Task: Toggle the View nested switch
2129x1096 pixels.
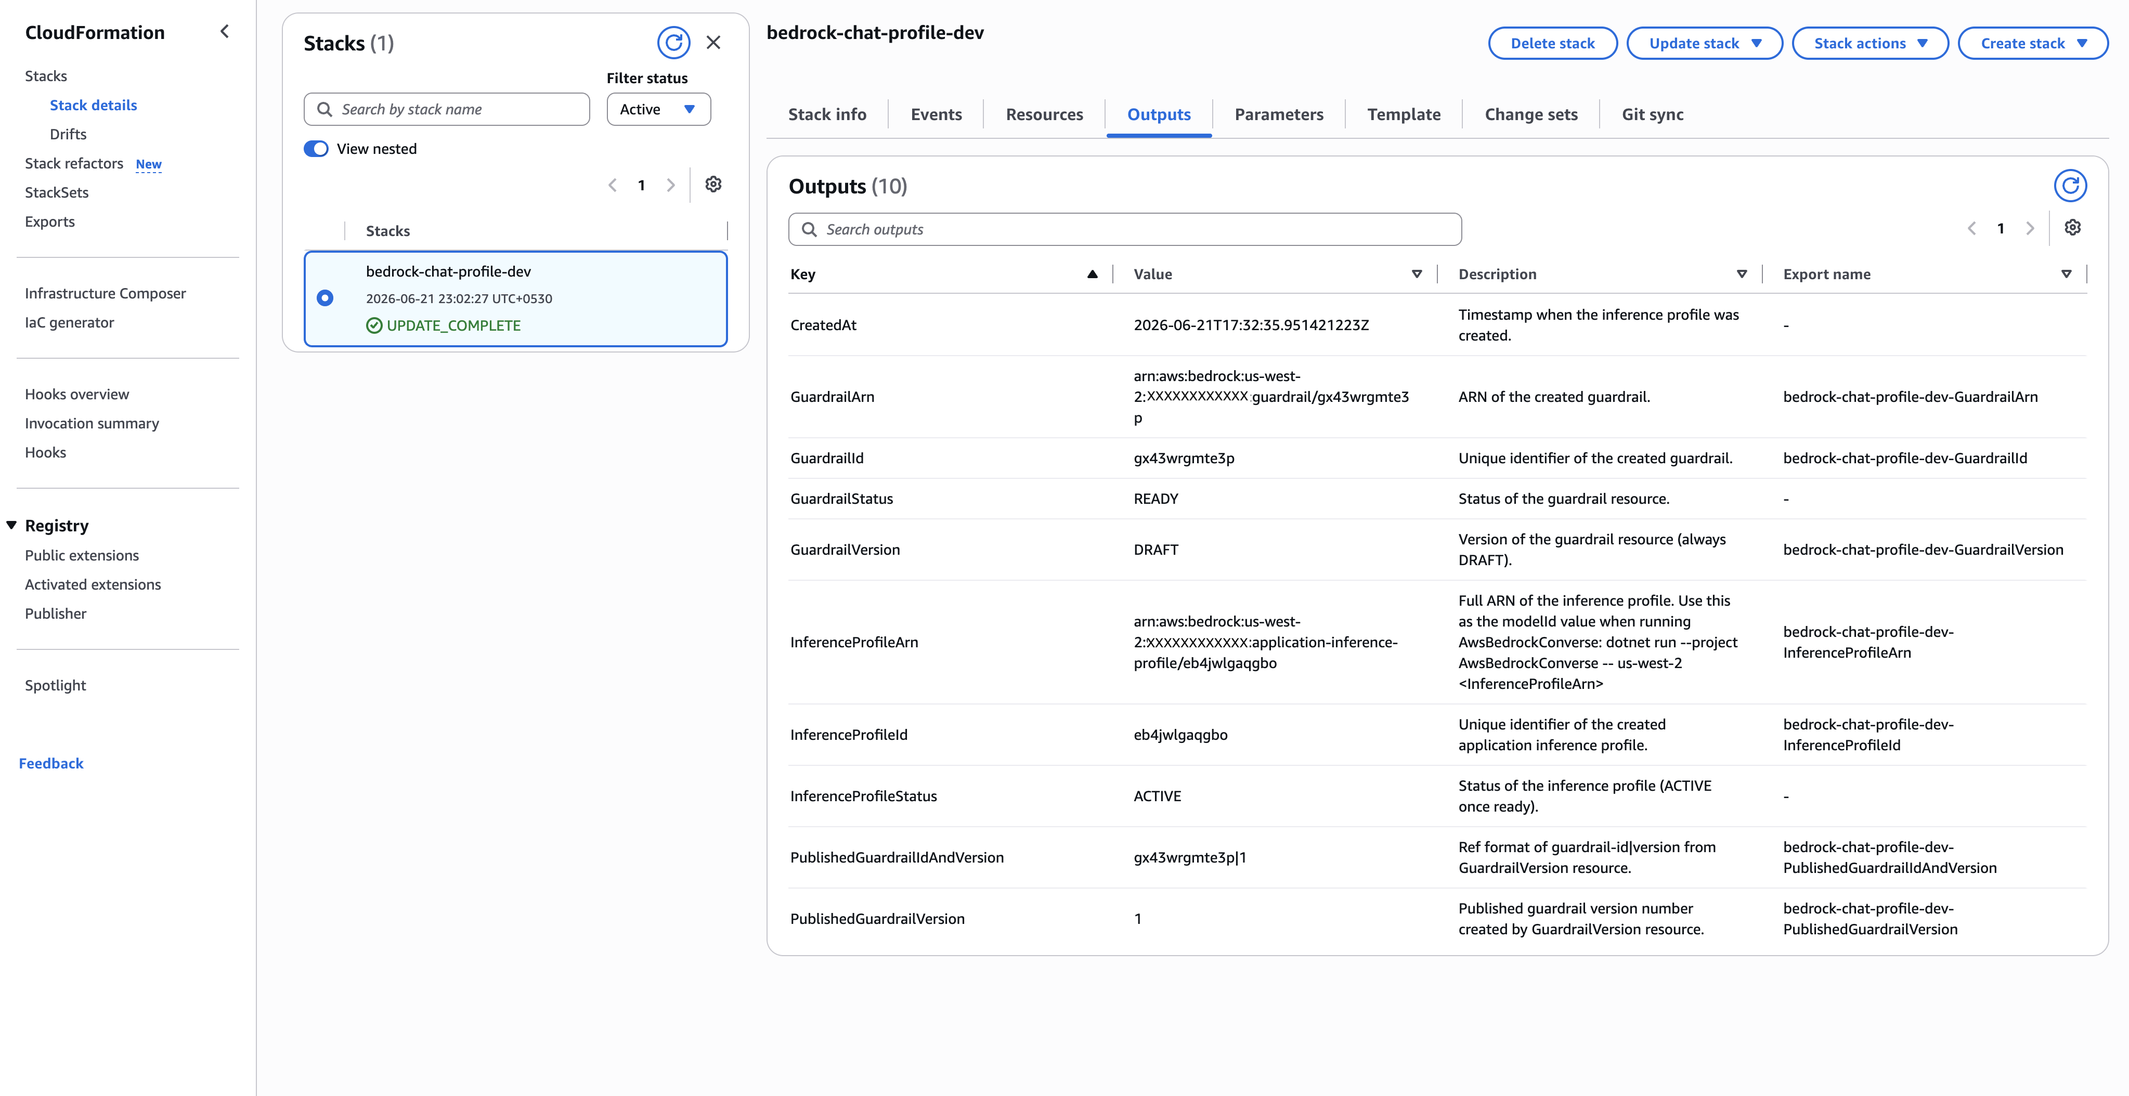Action: click(x=316, y=149)
